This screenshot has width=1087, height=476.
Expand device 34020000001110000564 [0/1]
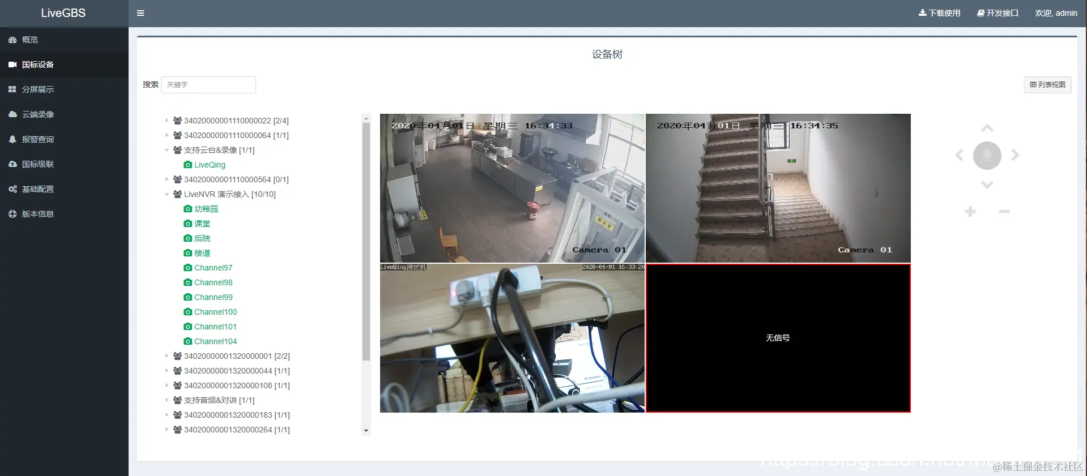coord(167,179)
